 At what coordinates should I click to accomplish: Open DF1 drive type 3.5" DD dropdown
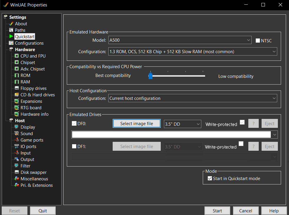(x=183, y=147)
